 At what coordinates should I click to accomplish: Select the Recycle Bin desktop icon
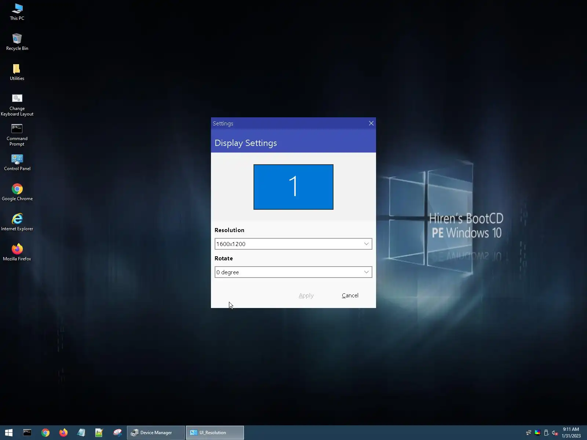tap(17, 42)
